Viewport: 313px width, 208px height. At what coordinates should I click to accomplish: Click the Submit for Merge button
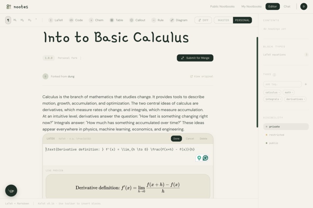(x=195, y=58)
